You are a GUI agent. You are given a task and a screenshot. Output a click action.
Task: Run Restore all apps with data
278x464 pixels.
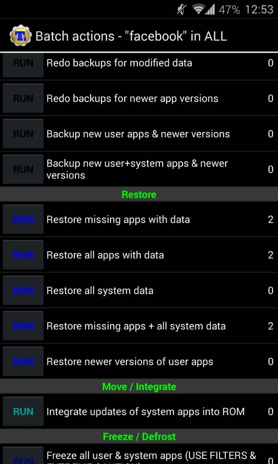pos(23,255)
